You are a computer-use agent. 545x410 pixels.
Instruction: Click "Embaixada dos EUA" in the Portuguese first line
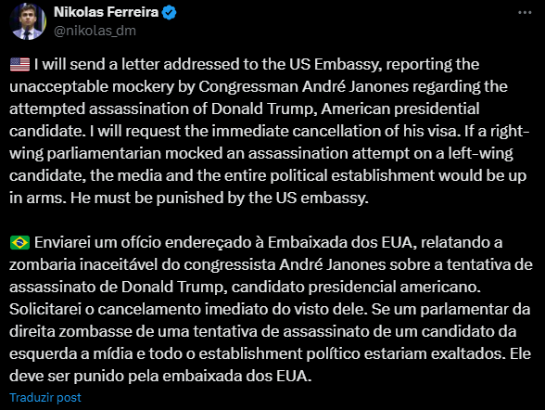pyautogui.click(x=339, y=243)
